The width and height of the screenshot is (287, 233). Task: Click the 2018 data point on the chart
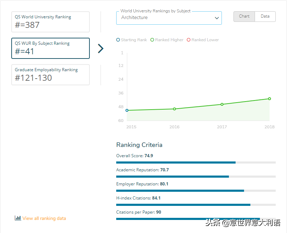pos(269,99)
